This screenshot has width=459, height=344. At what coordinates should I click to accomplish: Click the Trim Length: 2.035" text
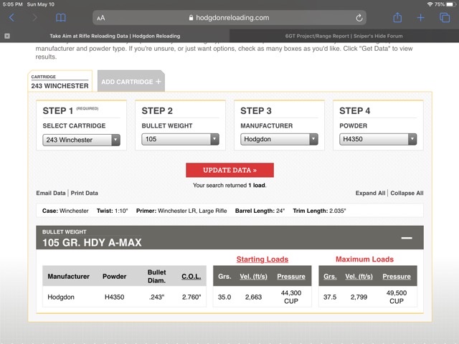(x=319, y=211)
